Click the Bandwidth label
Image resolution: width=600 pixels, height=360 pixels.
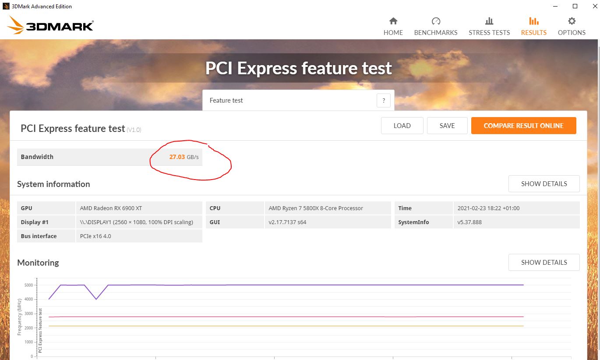pyautogui.click(x=37, y=157)
